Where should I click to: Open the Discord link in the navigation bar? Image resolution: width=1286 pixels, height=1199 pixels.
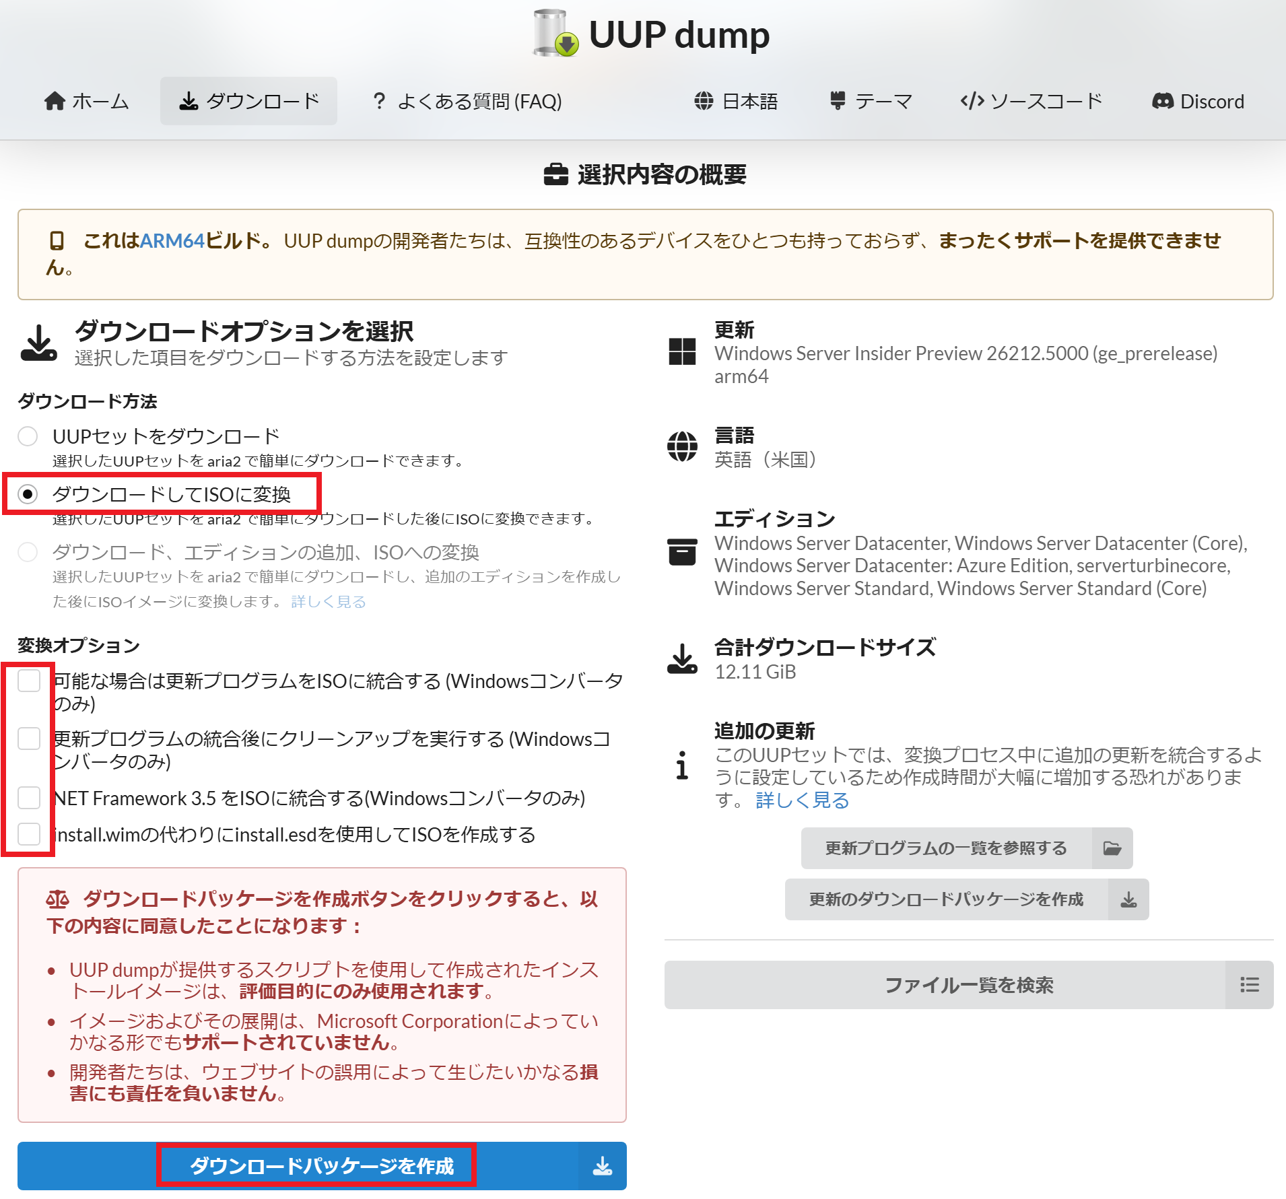coord(1198,101)
